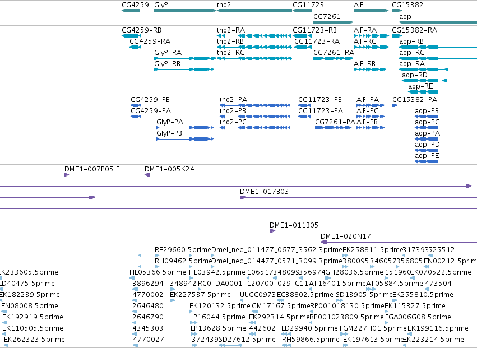Open the aop-RE transcript label
Image resolution: width=477 pixels, height=348 pixels.
pos(420,86)
